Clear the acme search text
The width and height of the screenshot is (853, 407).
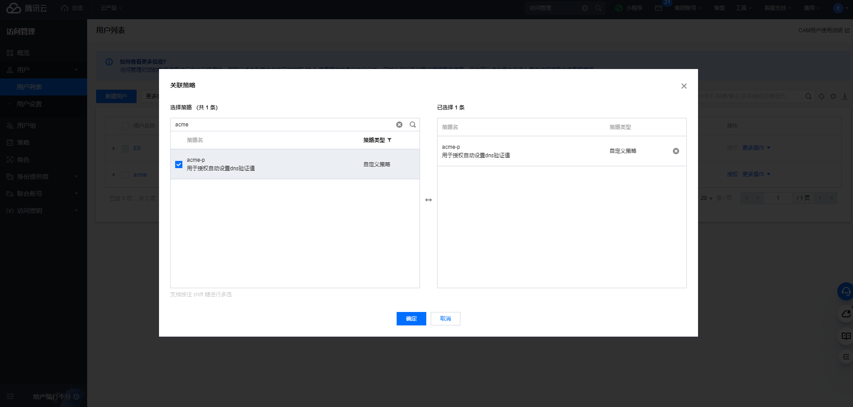pyautogui.click(x=399, y=124)
